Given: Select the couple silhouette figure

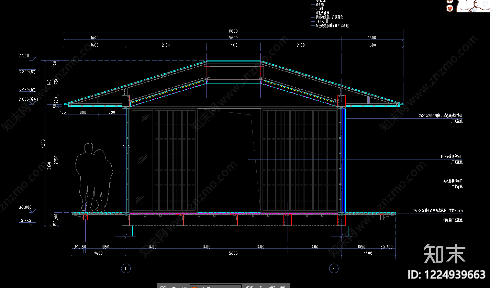Looking at the screenshot, I should coord(94,177).
